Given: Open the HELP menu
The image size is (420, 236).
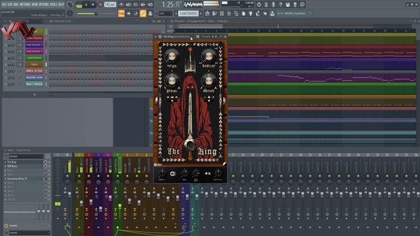Looking at the screenshot, I should pyautogui.click(x=61, y=5).
